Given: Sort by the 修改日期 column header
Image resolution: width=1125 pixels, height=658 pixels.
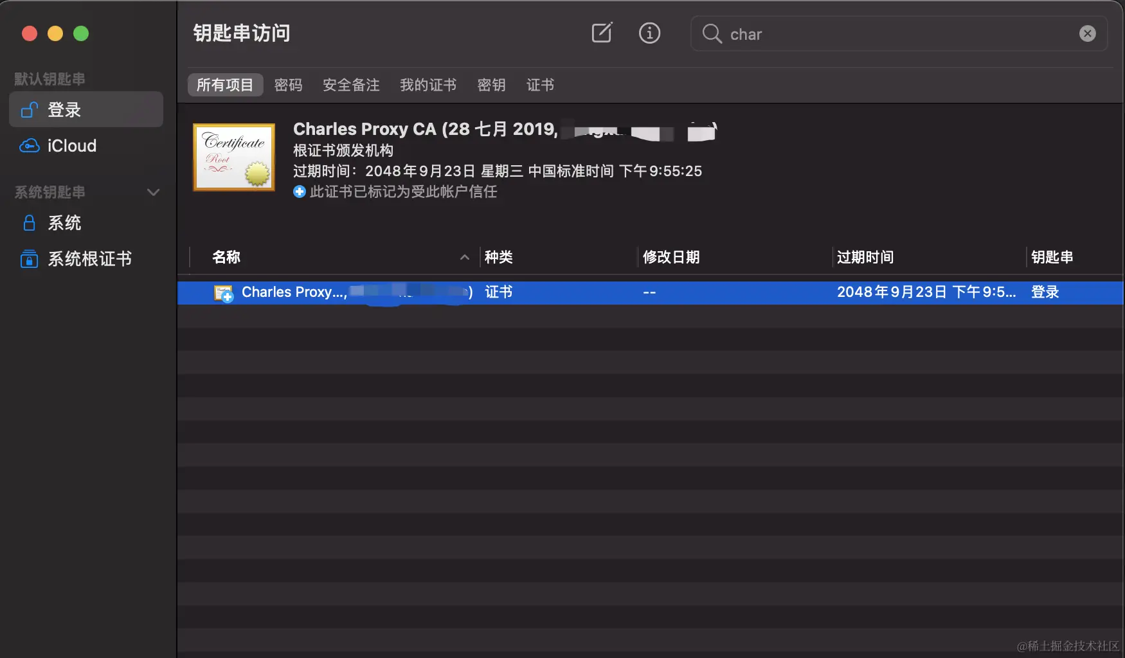Looking at the screenshot, I should (x=671, y=257).
